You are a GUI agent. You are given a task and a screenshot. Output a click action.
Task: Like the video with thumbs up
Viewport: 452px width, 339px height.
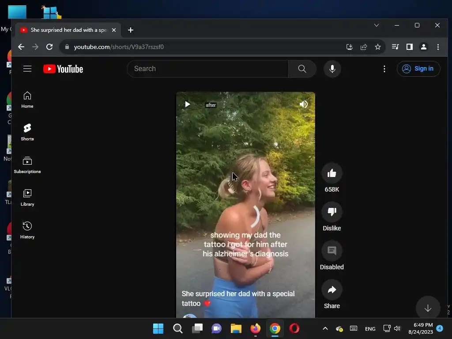click(x=332, y=173)
